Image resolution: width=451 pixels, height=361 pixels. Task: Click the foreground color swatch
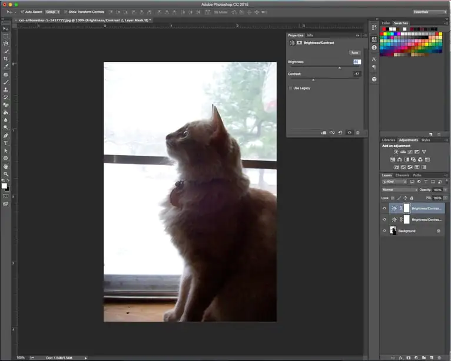click(4, 186)
